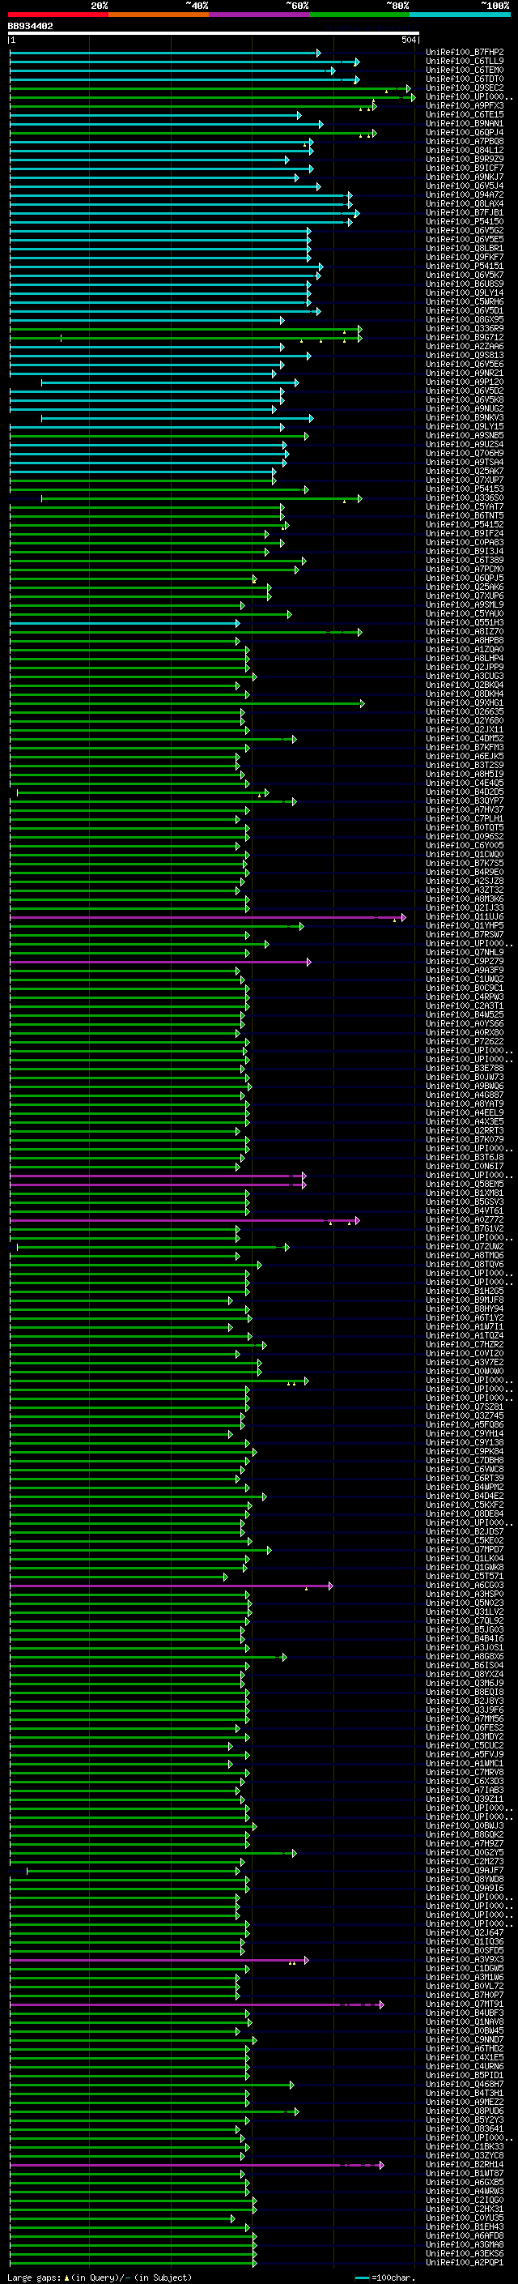The width and height of the screenshot is (518, 2284).
Task: Select hit UniRef100_C6TEM0
Action: 464,71
